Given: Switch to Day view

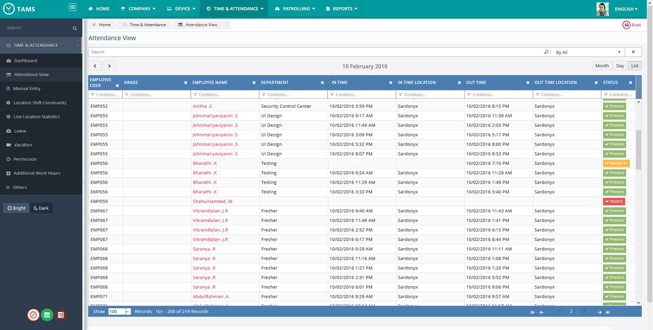Looking at the screenshot, I should pyautogui.click(x=620, y=66).
